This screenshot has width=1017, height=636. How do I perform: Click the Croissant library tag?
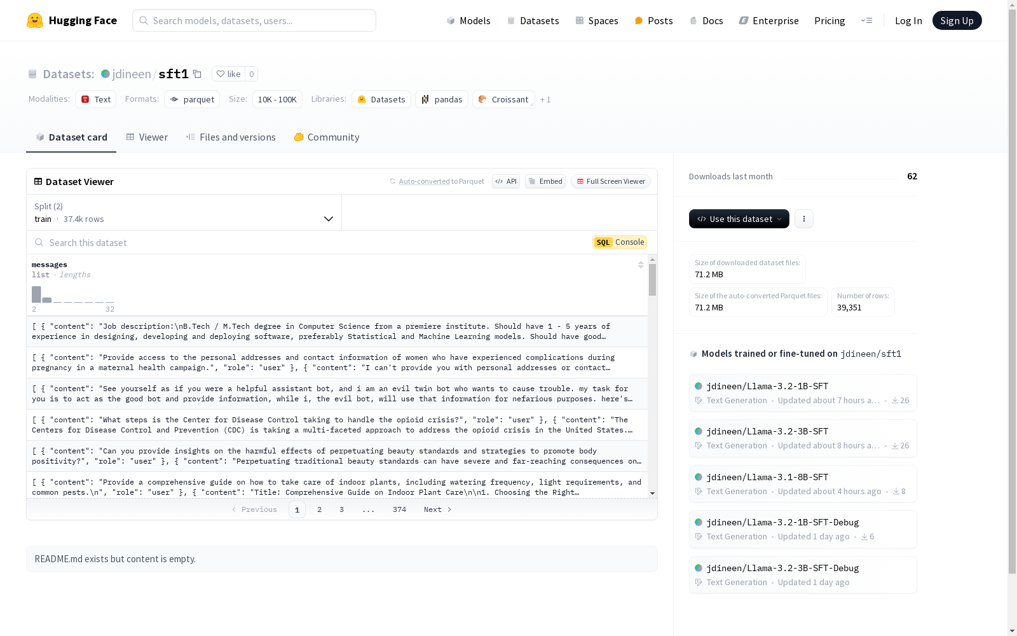[503, 99]
